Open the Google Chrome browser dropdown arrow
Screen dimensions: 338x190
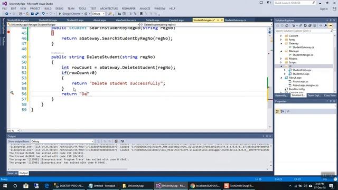point(82,14)
